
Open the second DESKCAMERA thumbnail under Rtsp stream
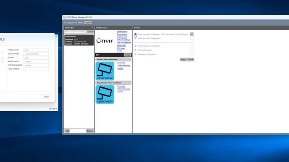105,94
